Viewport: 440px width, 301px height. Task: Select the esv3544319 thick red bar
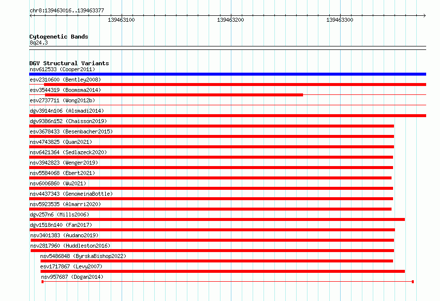pos(174,95)
